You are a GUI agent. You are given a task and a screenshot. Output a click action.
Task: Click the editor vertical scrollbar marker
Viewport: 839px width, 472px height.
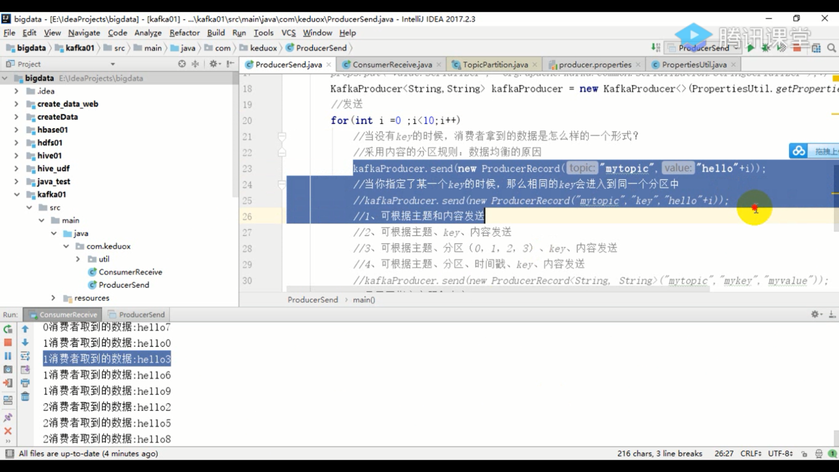click(835, 114)
